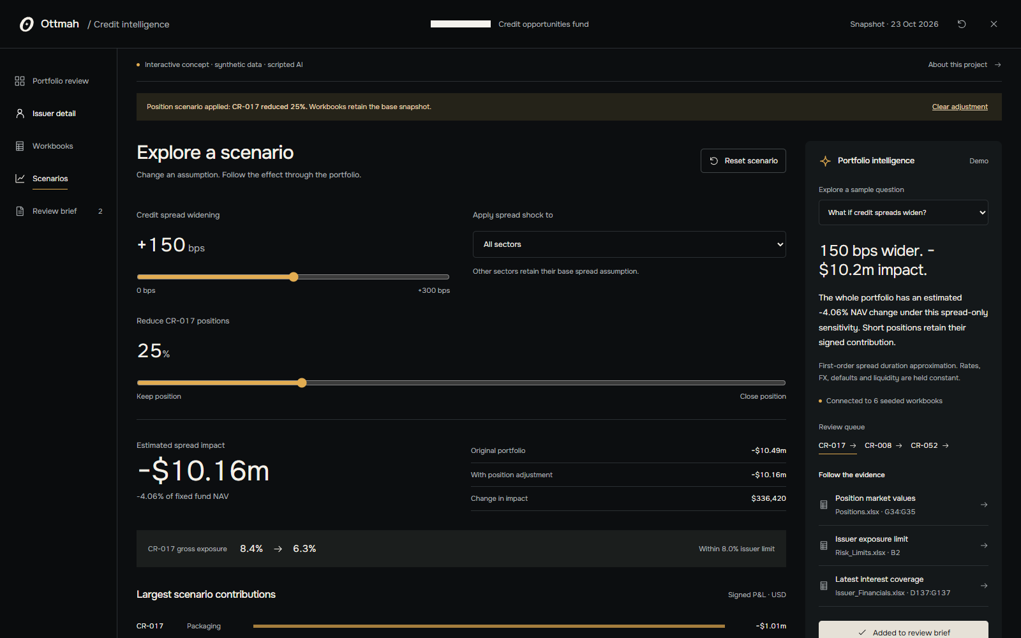Click the Position market values sheet icon
Image resolution: width=1021 pixels, height=638 pixels.
point(824,505)
